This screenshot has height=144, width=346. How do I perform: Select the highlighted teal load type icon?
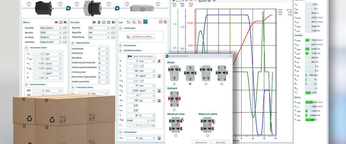pos(145,22)
